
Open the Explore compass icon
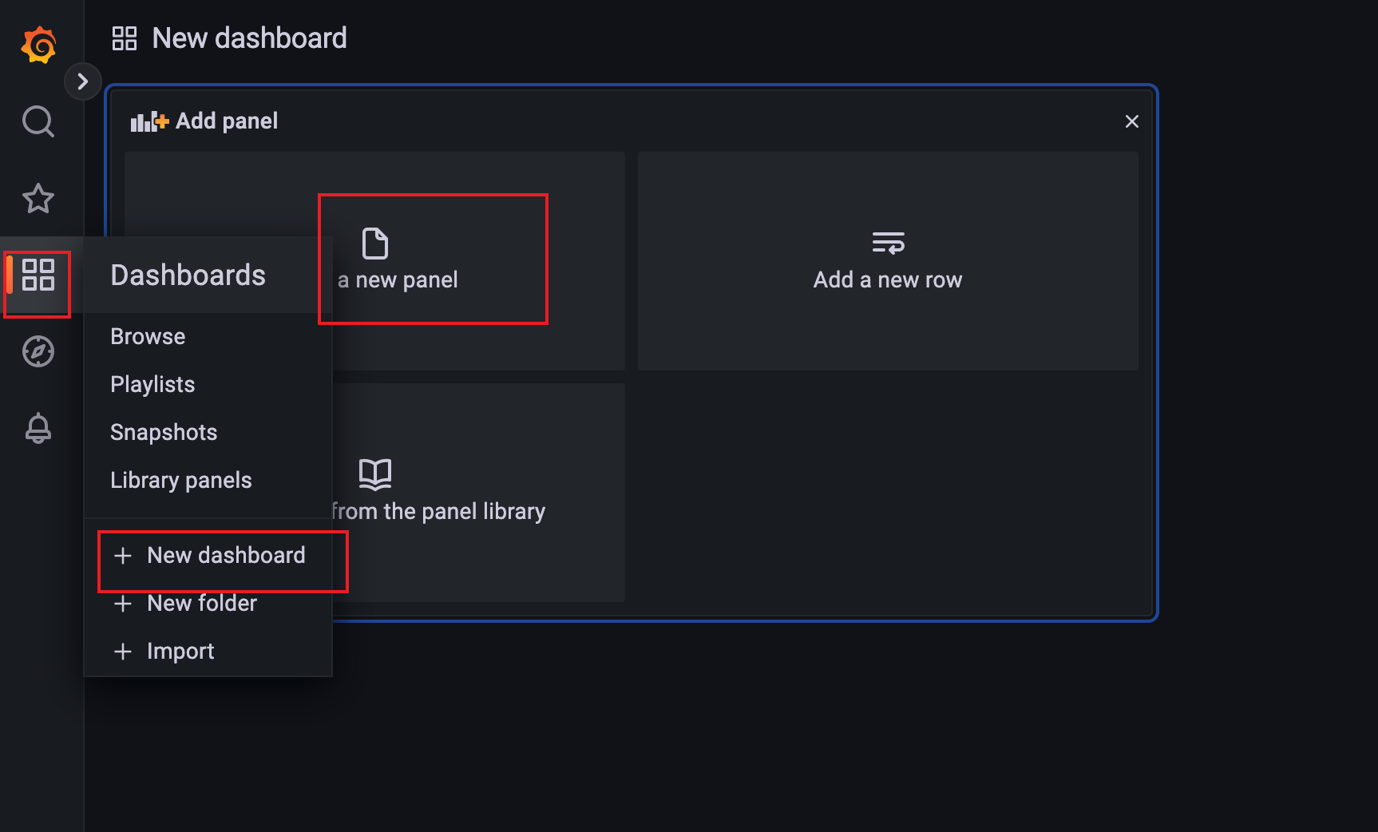tap(38, 351)
